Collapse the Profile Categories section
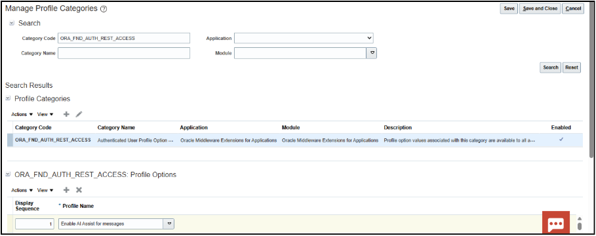This screenshot has width=596, height=236. pyautogui.click(x=8, y=98)
